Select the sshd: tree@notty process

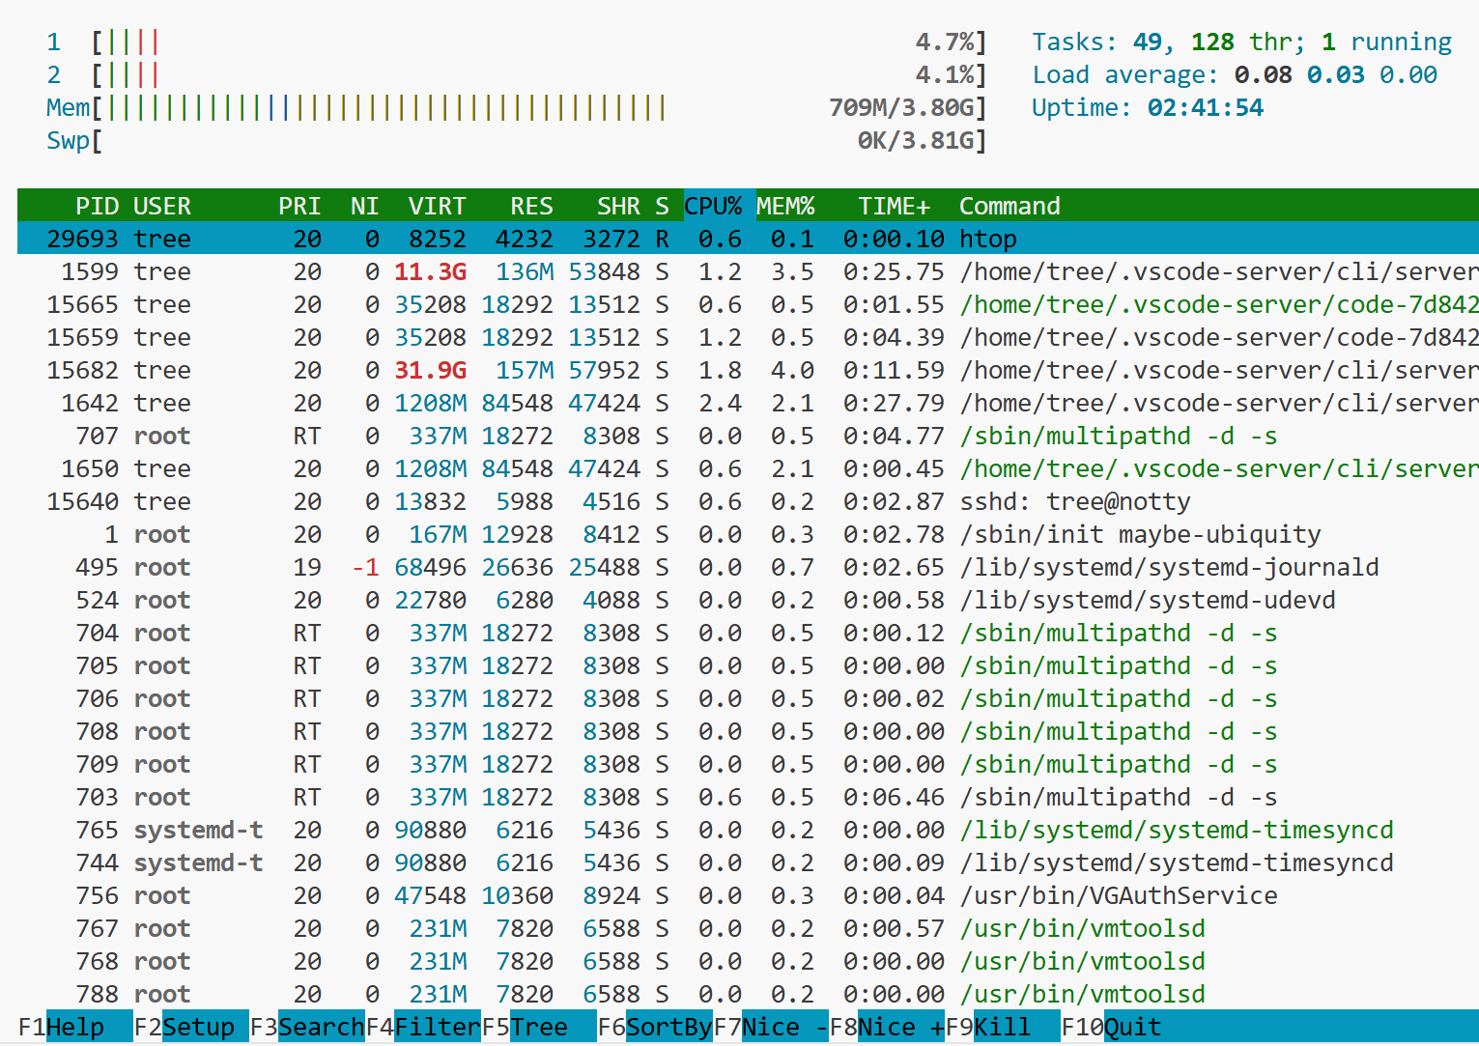pos(748,501)
